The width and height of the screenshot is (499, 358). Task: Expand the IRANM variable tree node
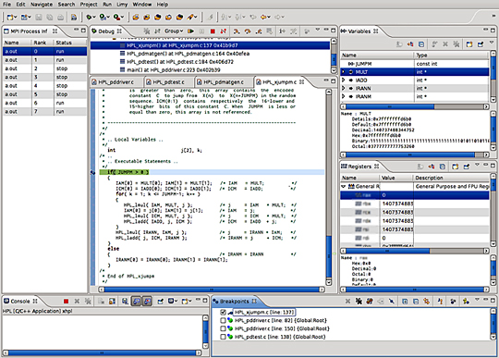click(x=344, y=96)
